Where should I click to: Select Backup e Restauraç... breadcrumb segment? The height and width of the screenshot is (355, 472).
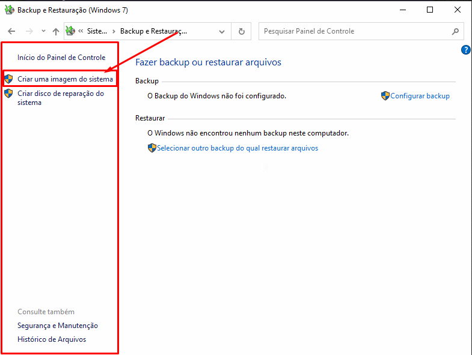coord(153,31)
